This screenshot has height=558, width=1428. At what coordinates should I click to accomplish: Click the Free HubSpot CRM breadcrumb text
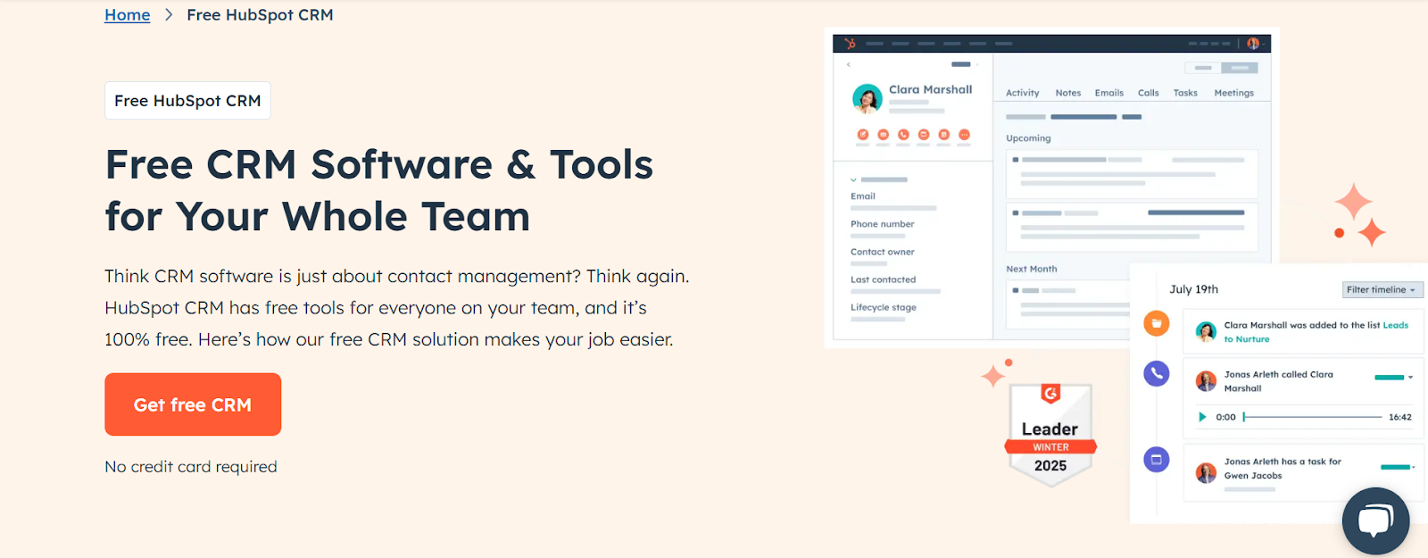260,15
